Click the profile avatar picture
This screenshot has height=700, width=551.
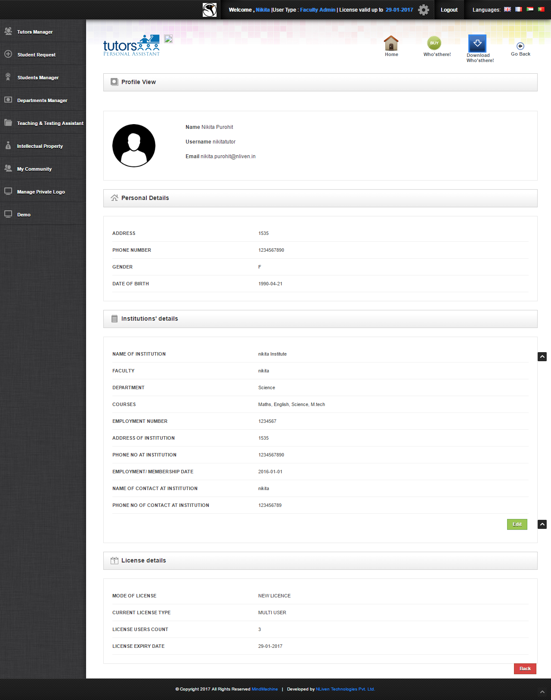coord(134,146)
